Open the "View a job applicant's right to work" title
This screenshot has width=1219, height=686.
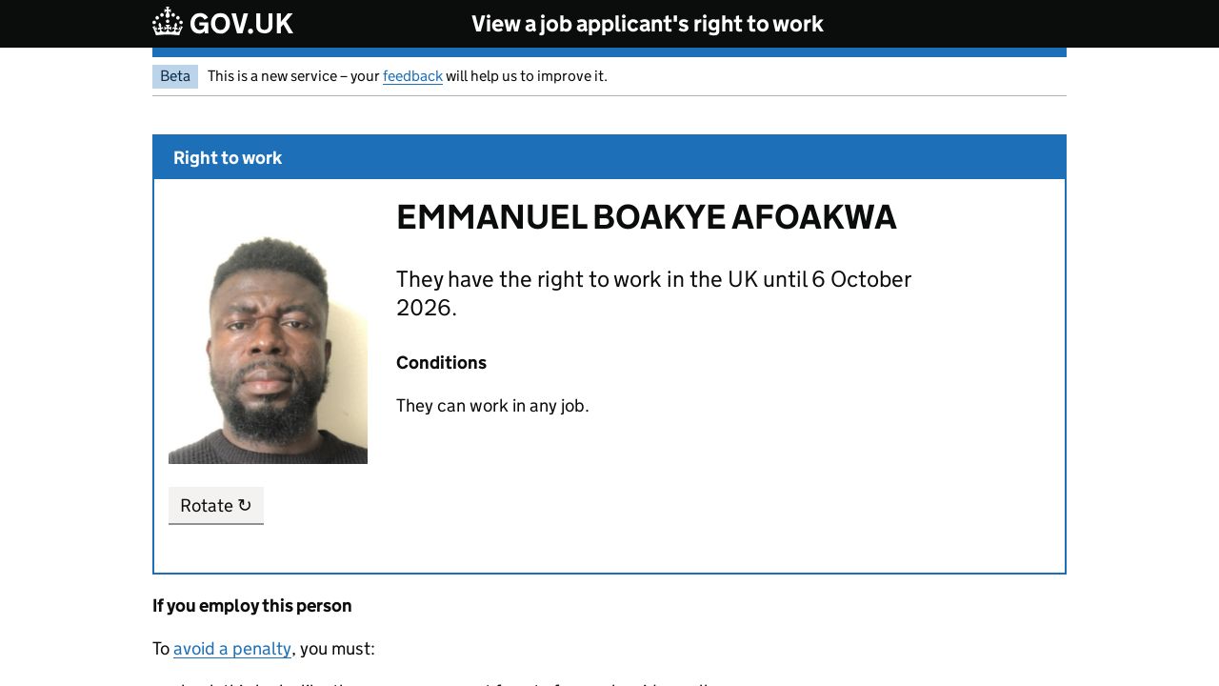coord(647,24)
